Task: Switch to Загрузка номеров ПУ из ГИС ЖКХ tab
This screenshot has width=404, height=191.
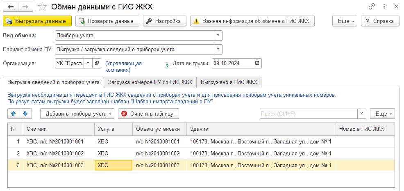Action: click(x=150, y=82)
